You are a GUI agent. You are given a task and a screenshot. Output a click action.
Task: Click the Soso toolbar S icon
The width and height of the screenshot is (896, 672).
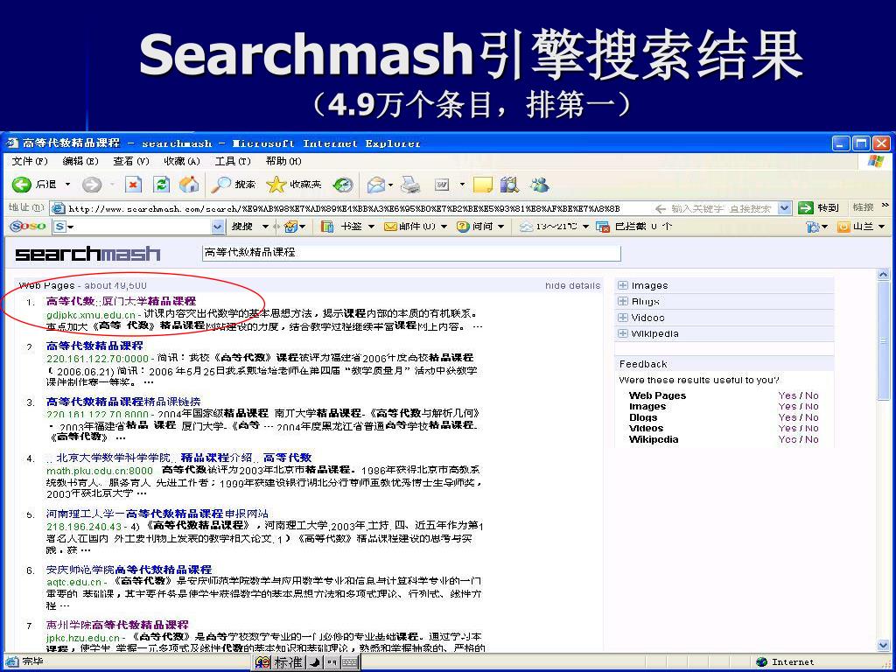pyautogui.click(x=59, y=227)
